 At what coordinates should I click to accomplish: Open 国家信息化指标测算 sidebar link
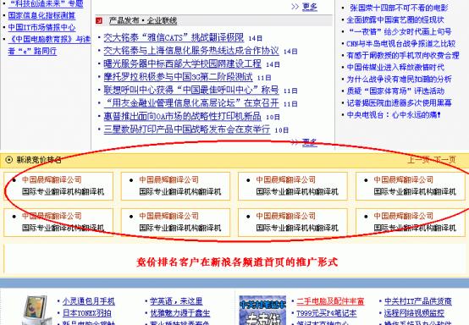point(41,15)
